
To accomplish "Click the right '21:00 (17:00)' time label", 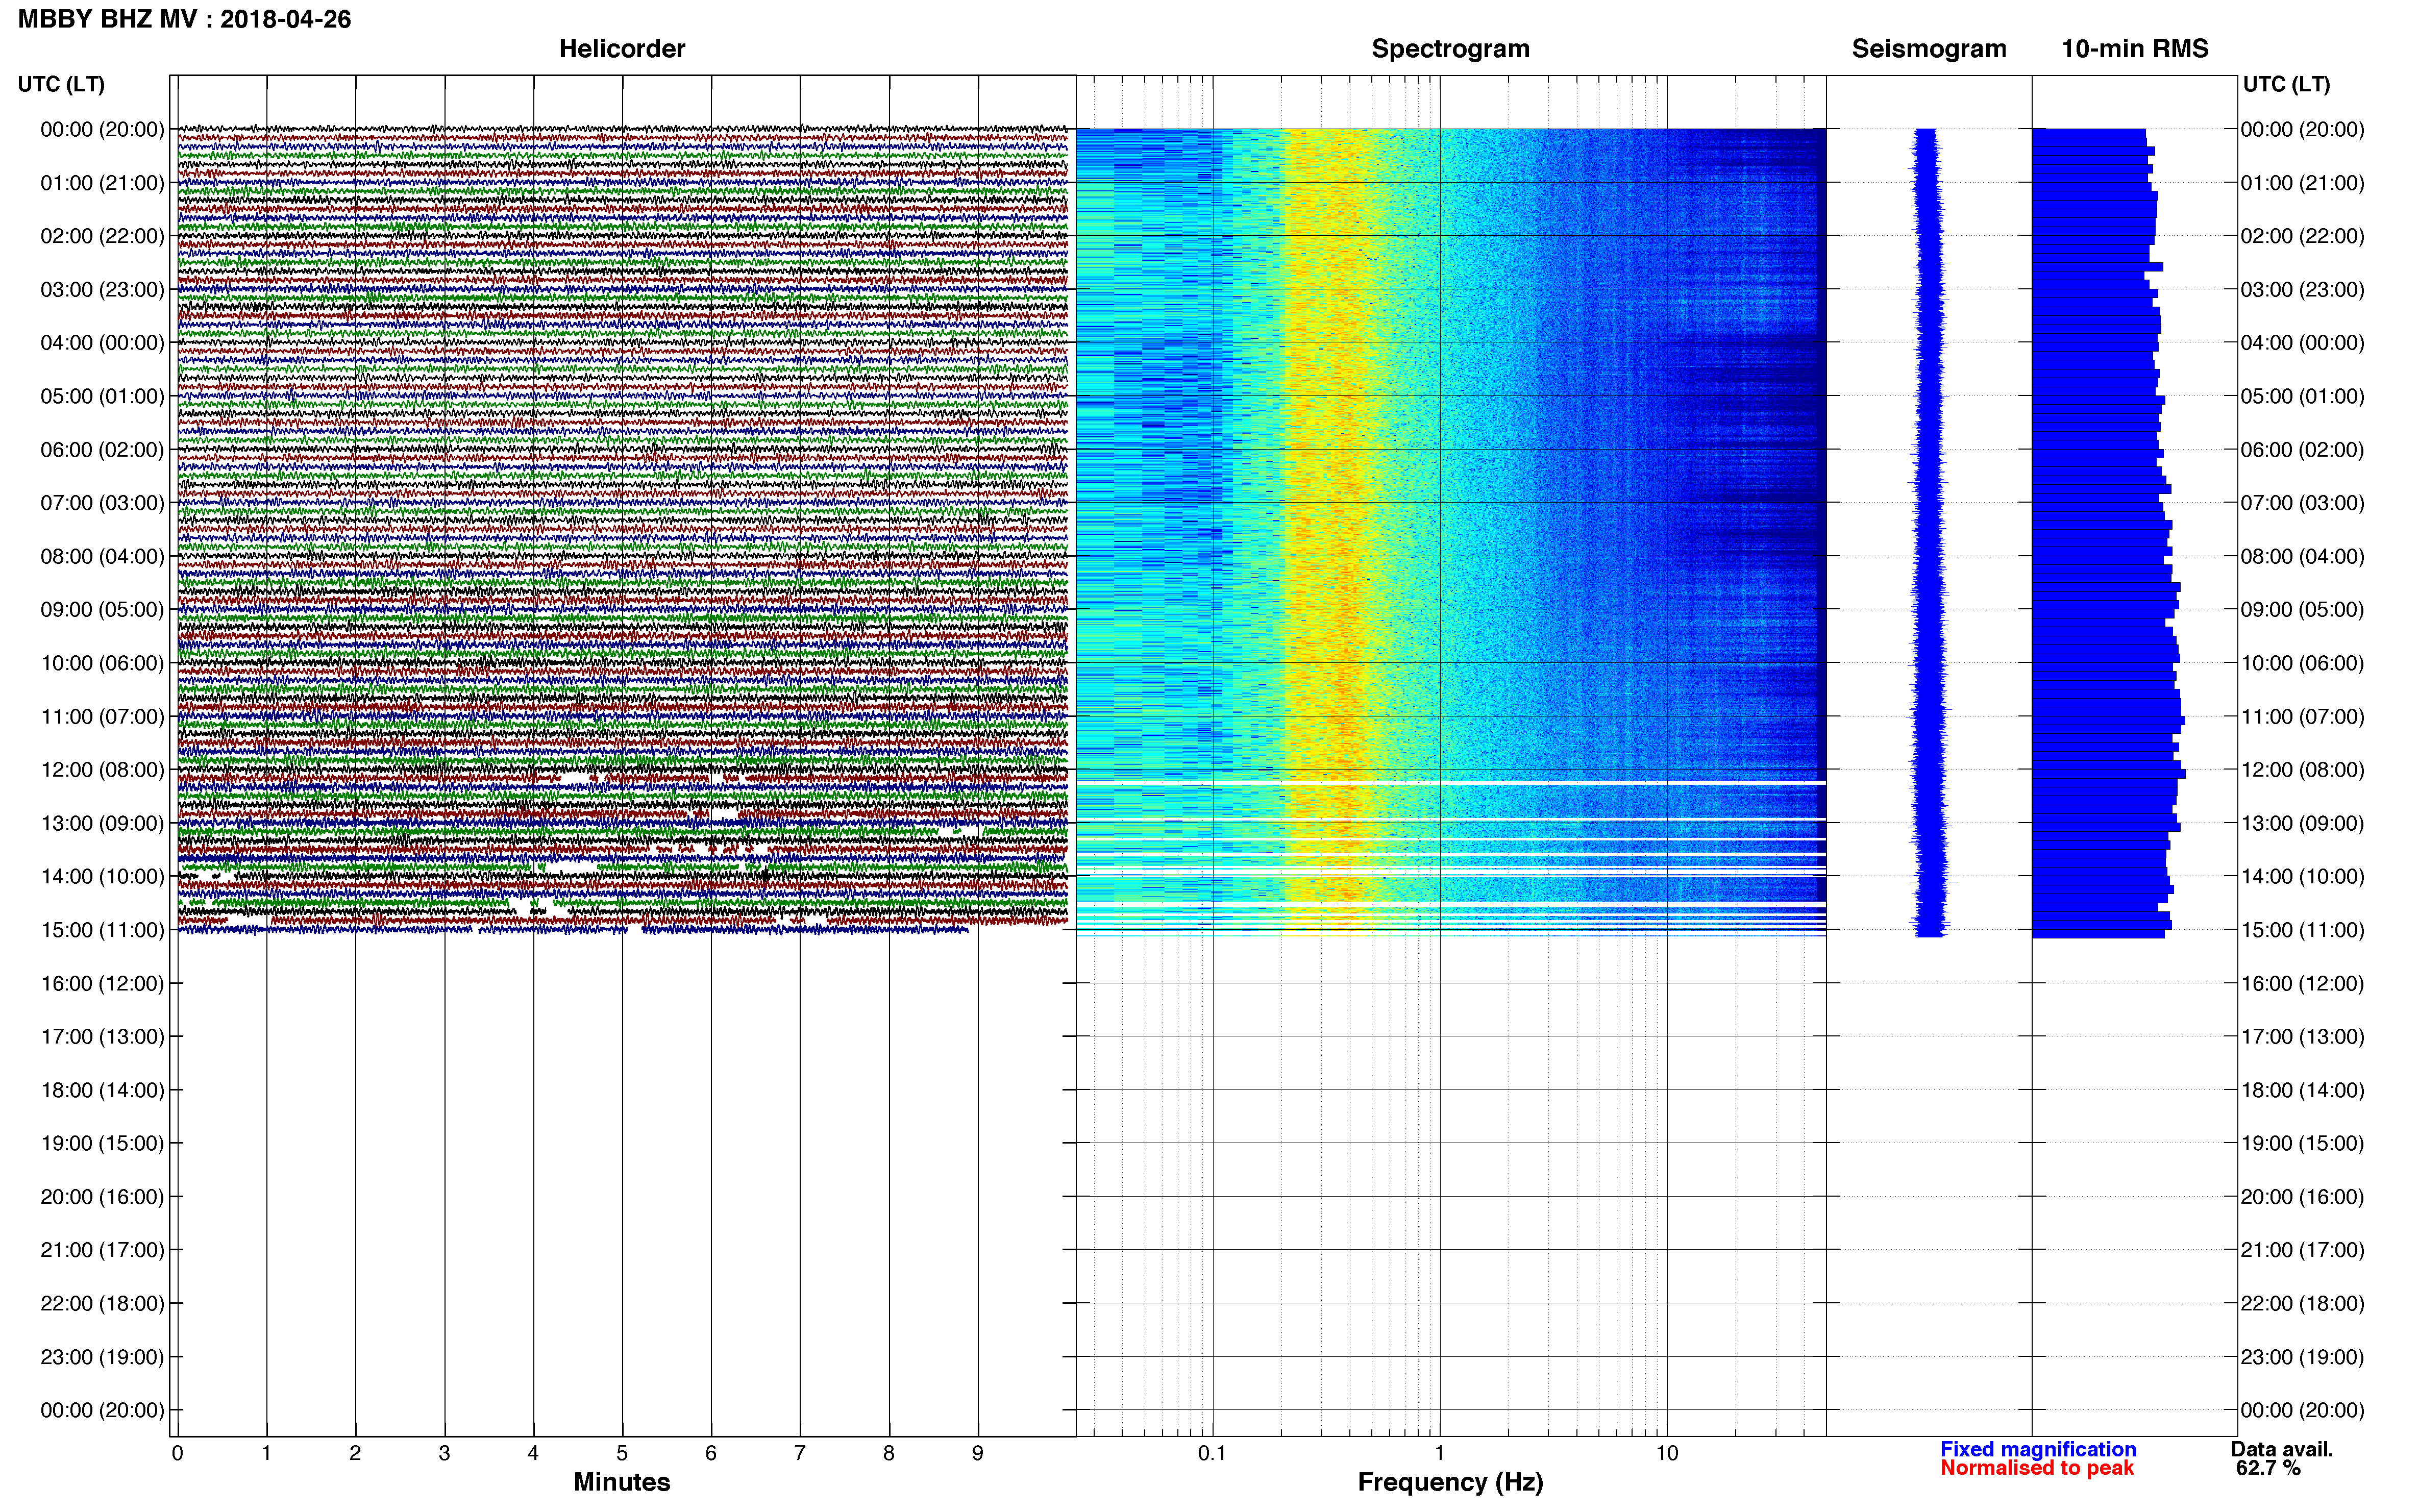I will [x=2302, y=1249].
